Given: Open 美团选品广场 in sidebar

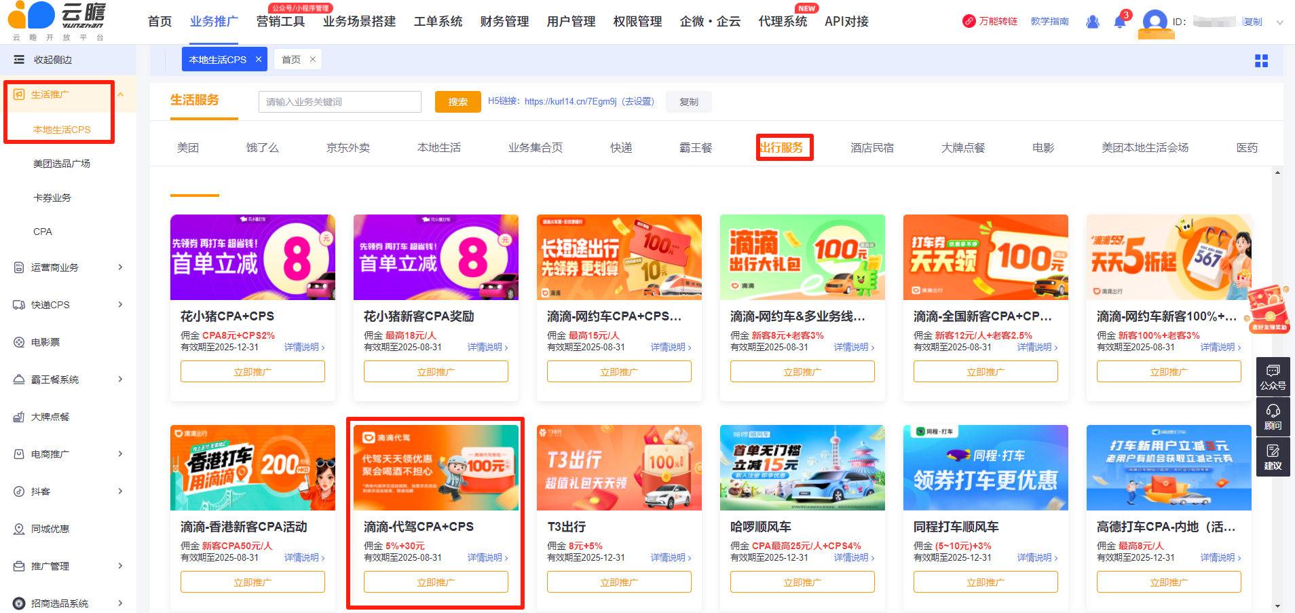Looking at the screenshot, I should (x=62, y=164).
